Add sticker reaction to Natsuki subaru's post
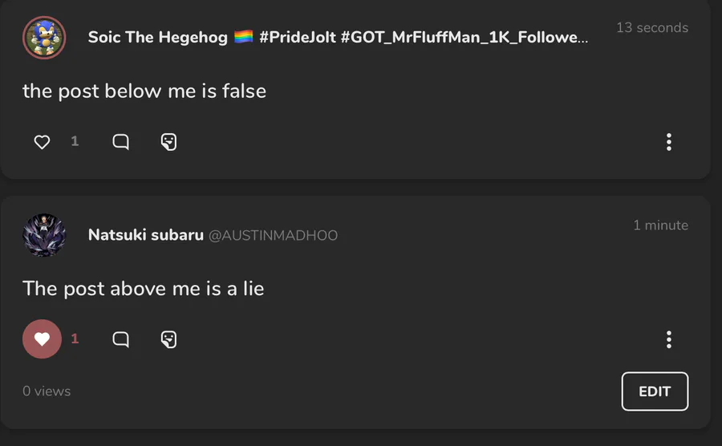This screenshot has width=722, height=446. pyautogui.click(x=168, y=339)
